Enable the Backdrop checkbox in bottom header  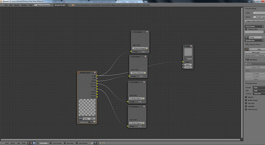point(65,143)
